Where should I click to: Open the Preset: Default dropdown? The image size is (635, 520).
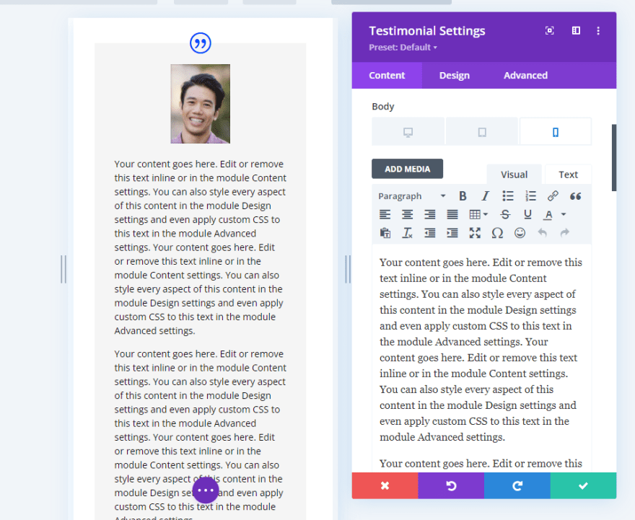[403, 47]
